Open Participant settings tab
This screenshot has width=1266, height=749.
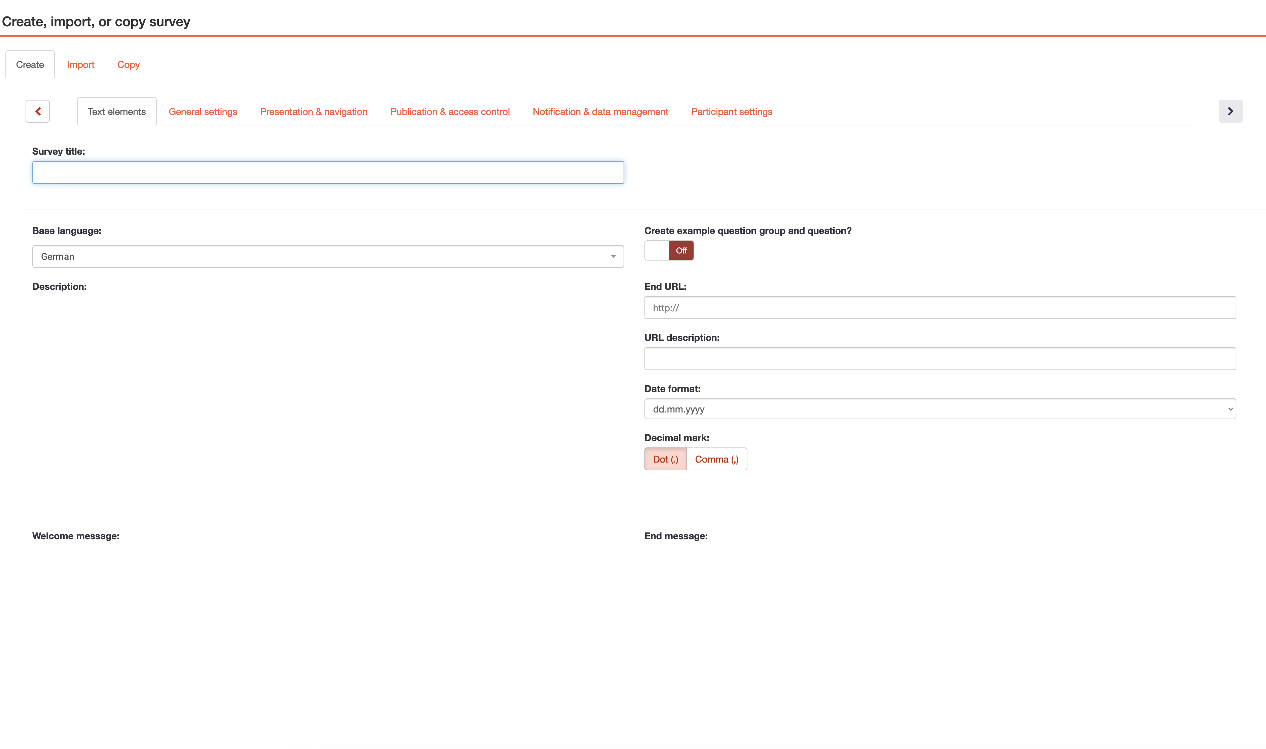[x=732, y=112]
